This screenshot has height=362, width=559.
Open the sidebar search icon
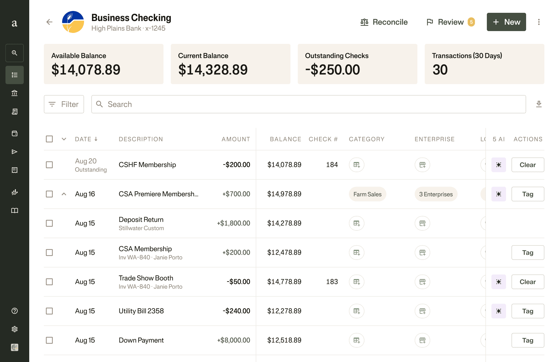(14, 53)
